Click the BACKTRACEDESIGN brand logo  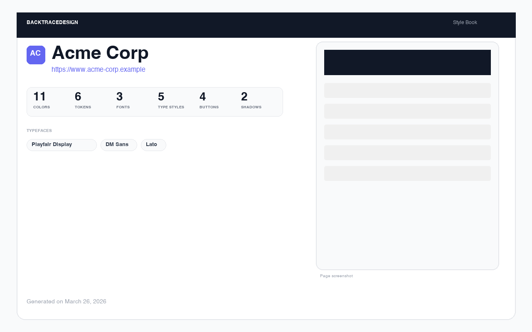point(52,22)
